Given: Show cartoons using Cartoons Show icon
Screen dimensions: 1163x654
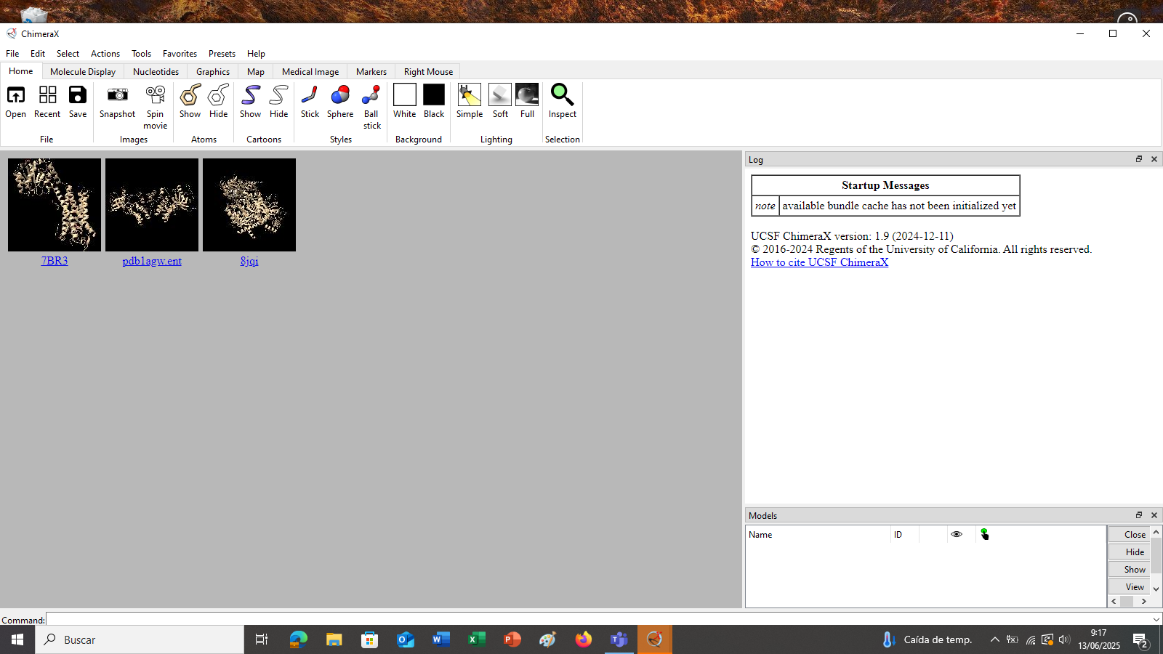Looking at the screenshot, I should [250, 102].
